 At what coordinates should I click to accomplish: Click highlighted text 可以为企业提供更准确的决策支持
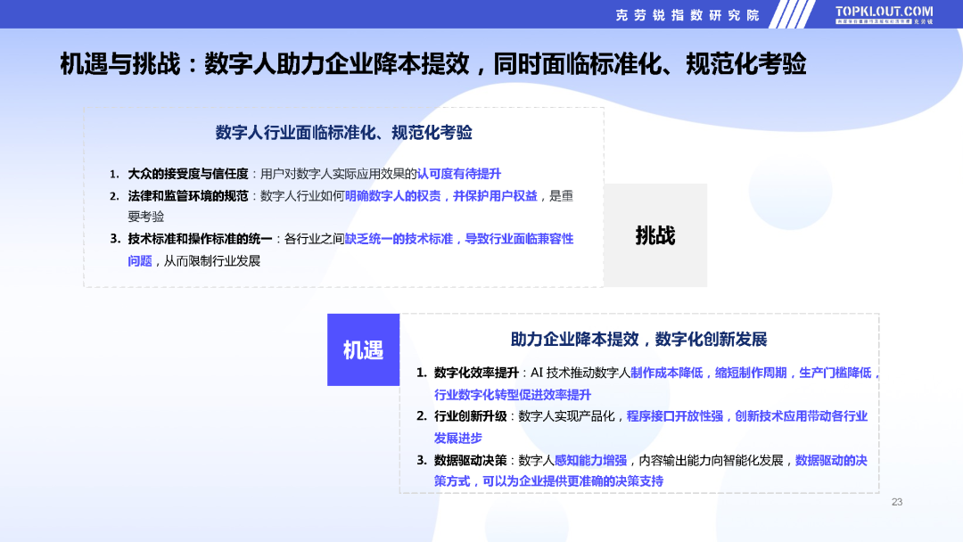(x=573, y=481)
